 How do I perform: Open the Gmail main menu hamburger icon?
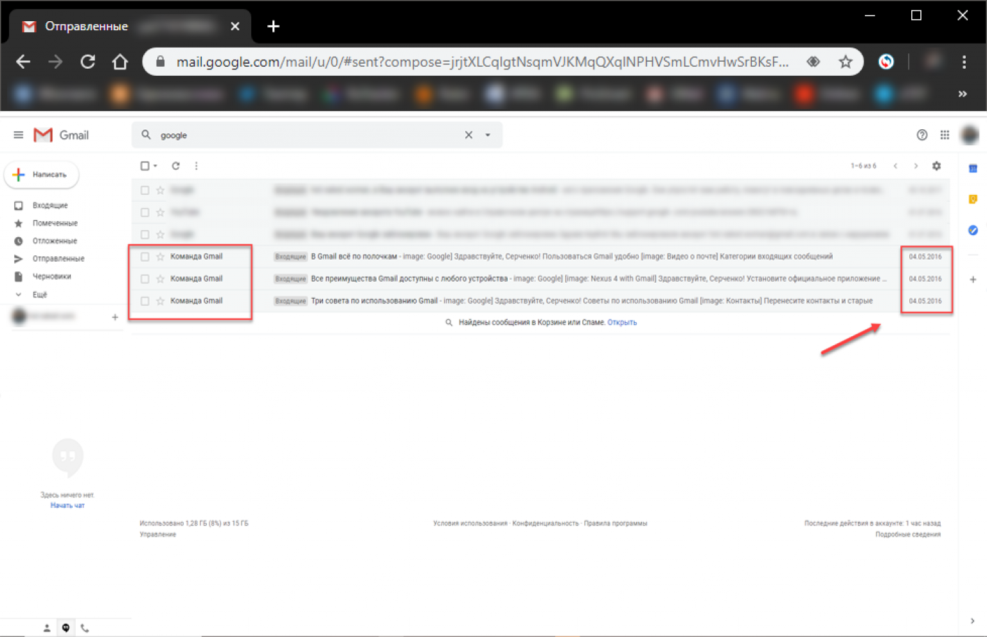(x=19, y=135)
